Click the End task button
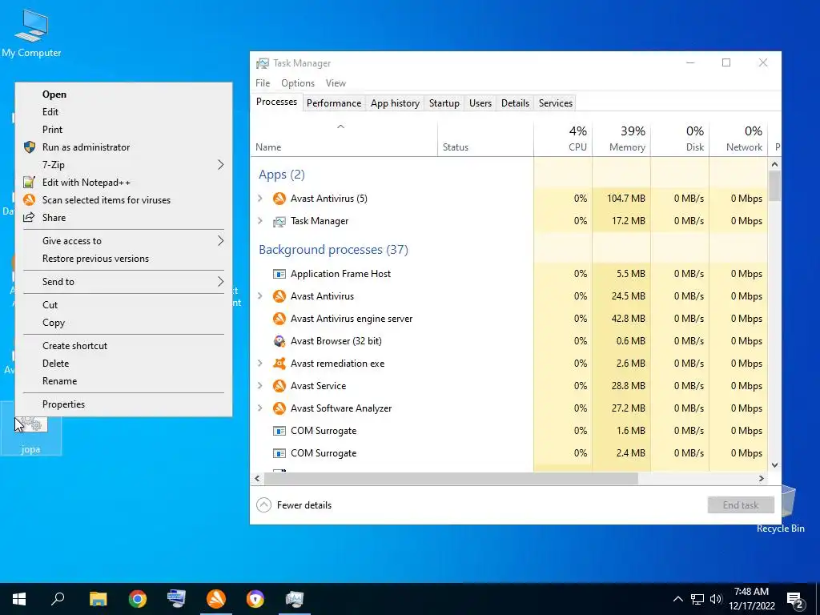Viewport: 820px width, 615px height. (x=741, y=505)
